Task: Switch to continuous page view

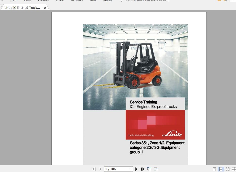Action: 221,169
